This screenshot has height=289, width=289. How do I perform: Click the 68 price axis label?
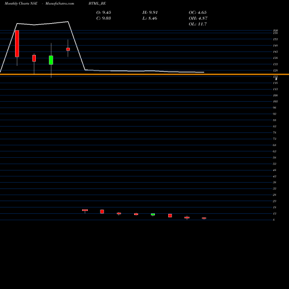click(275, 145)
